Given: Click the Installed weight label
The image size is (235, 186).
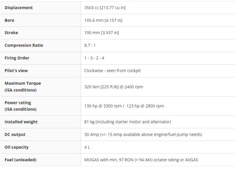Looking at the screenshot, I should (x=21, y=122).
